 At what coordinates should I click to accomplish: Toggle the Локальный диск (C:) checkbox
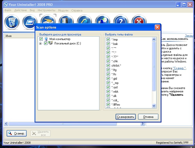[x=46, y=43]
